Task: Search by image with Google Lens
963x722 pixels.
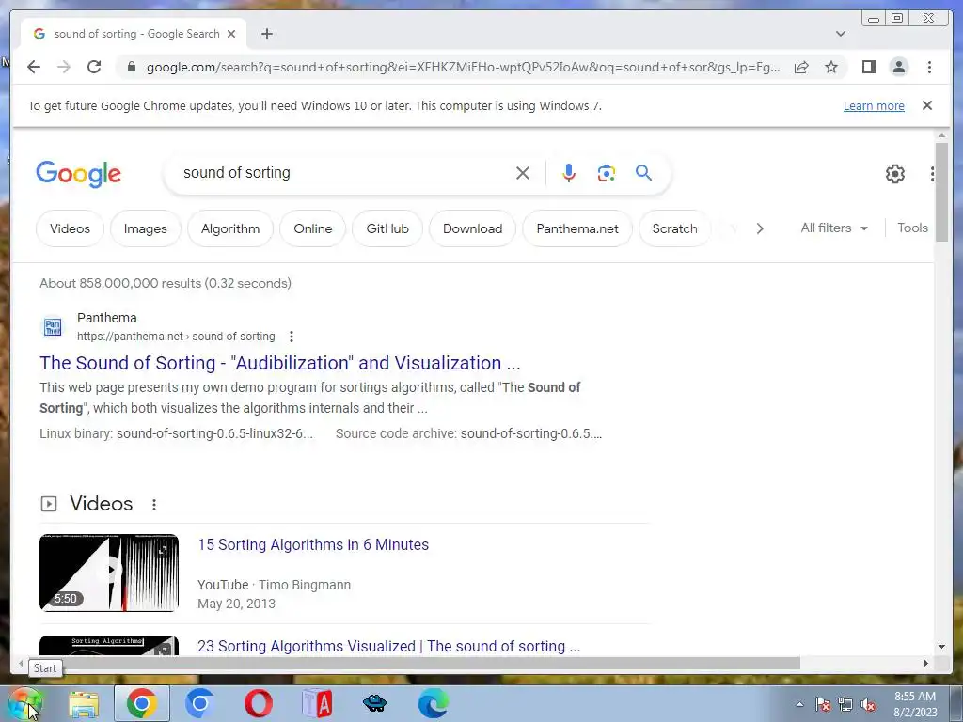Action: [607, 173]
